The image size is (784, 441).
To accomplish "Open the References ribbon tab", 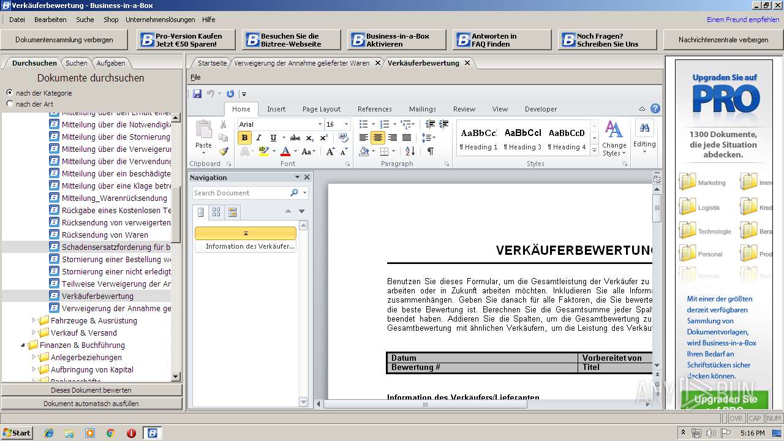I will coord(375,109).
